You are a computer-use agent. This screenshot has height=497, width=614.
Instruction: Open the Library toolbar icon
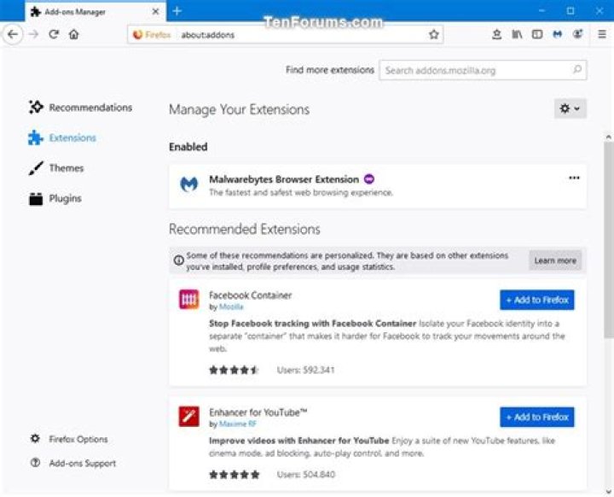(x=517, y=34)
